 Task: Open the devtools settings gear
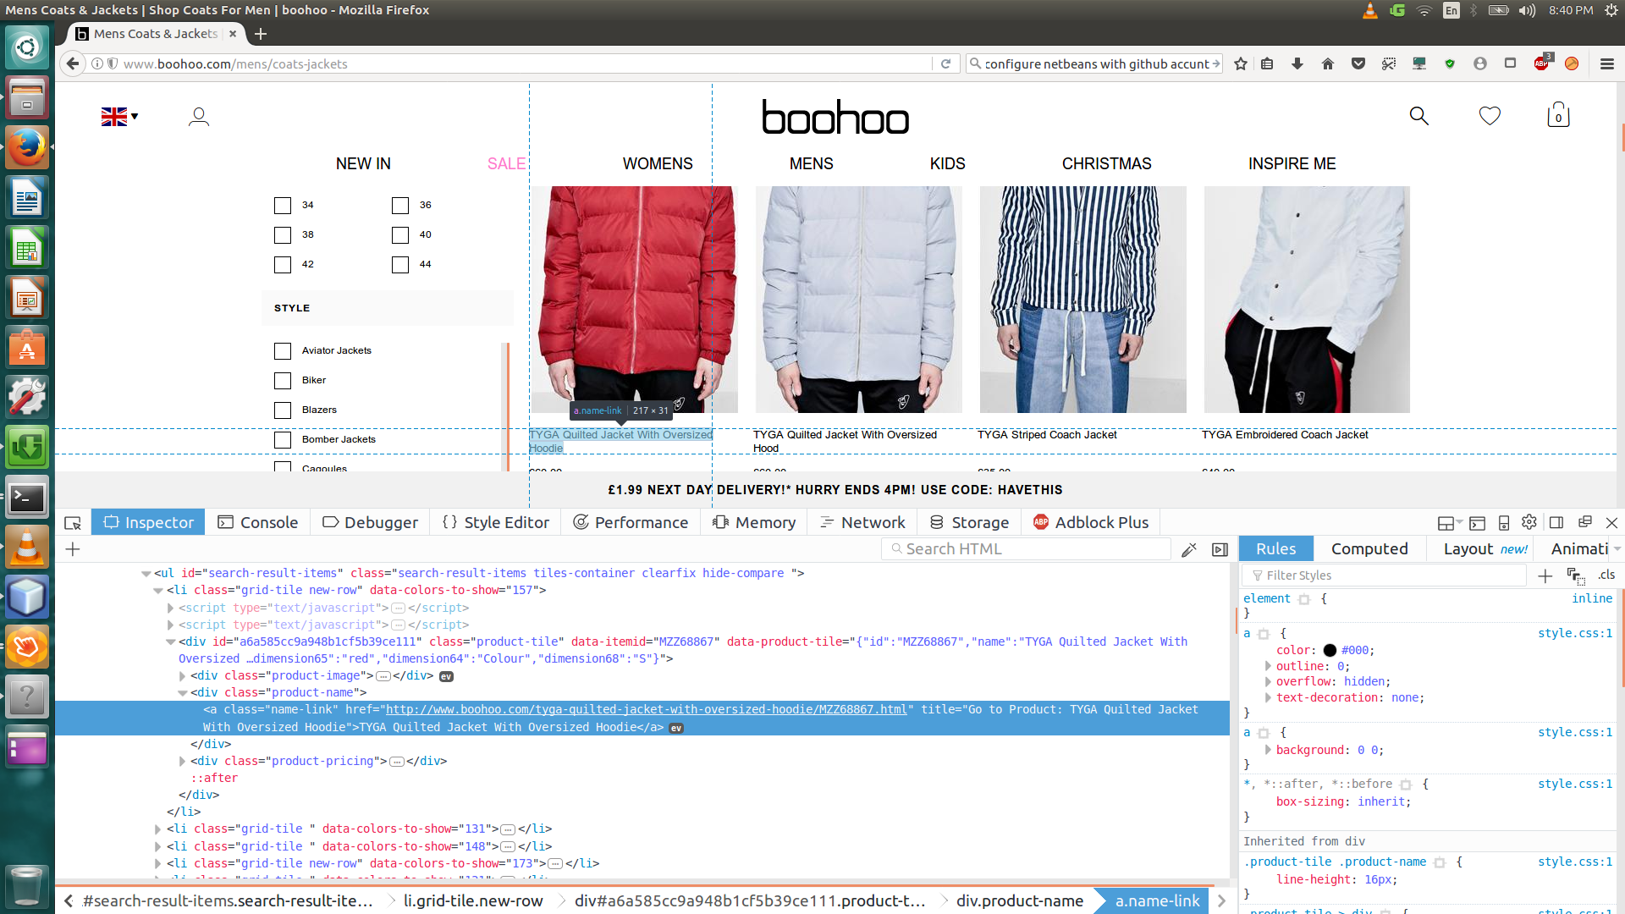1529,522
